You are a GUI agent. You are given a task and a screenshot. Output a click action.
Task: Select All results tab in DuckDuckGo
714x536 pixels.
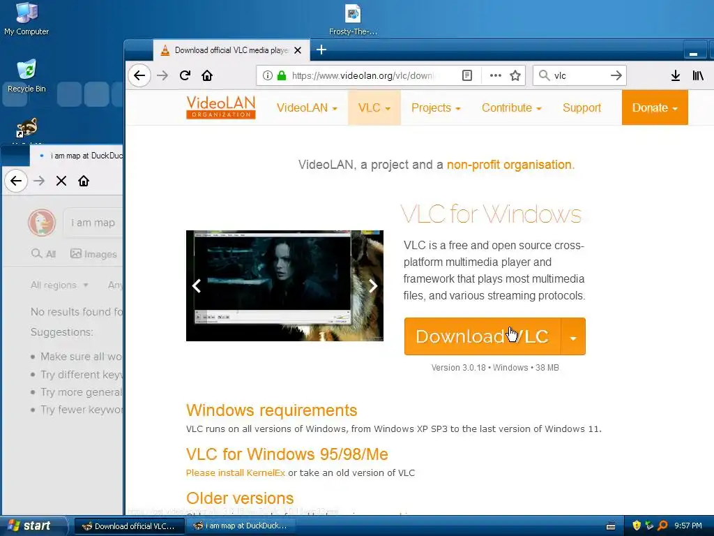click(x=44, y=254)
